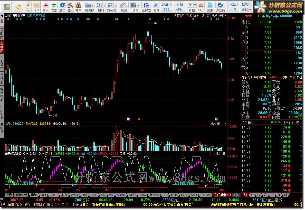Viewport: 305px width, 210px height.
Task: Open 设置 settings for indicators
Action: coord(8,195)
